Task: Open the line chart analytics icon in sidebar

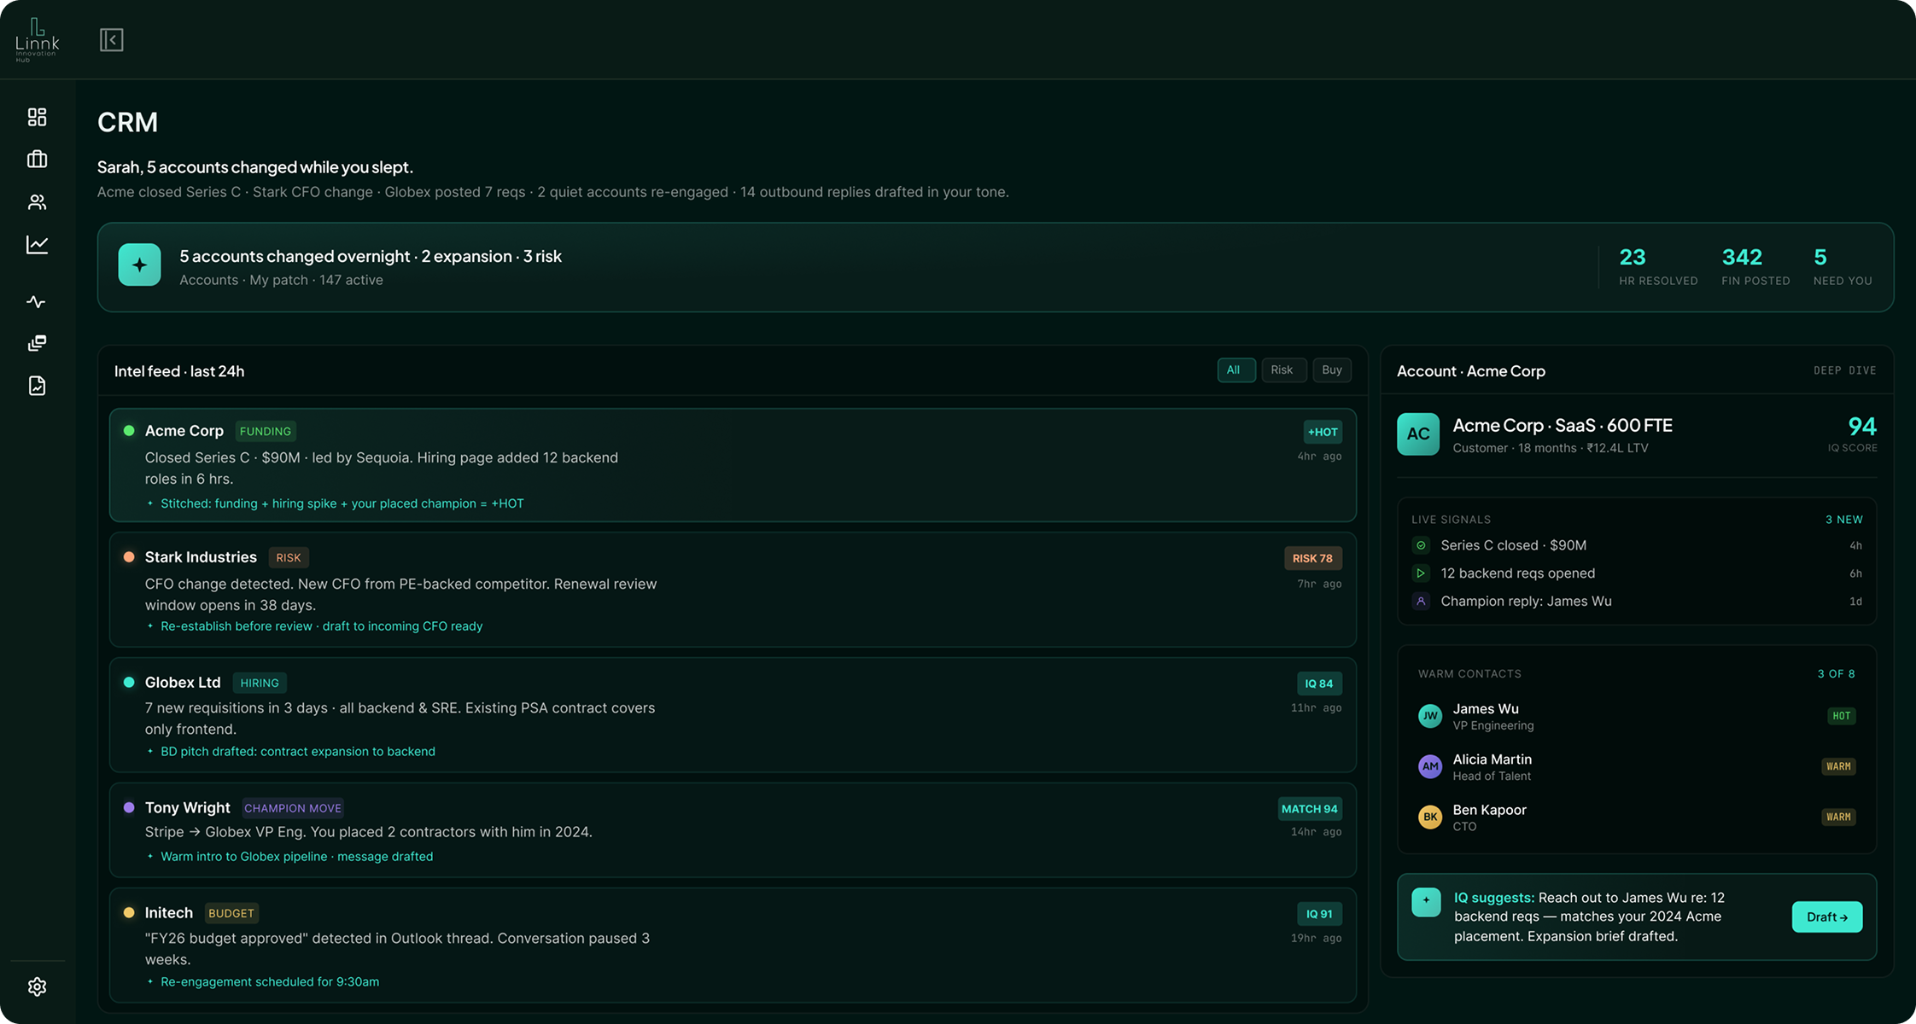Action: coord(37,245)
